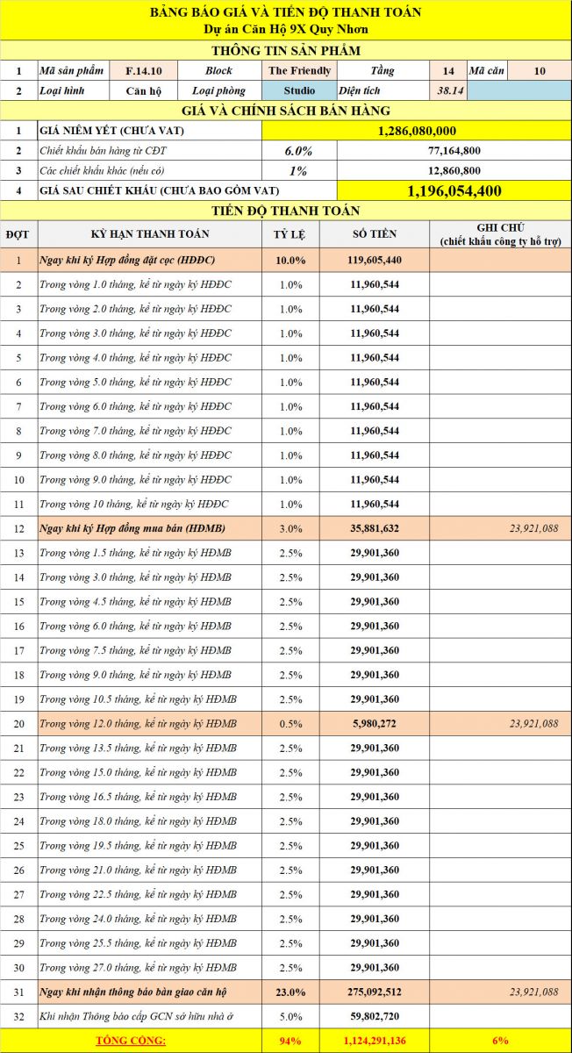Click the product code cell F.14.10

click(x=143, y=70)
